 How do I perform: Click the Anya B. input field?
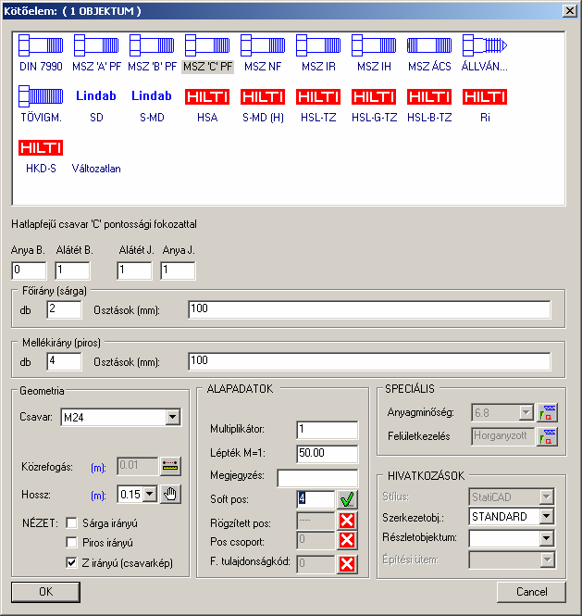[x=29, y=270]
